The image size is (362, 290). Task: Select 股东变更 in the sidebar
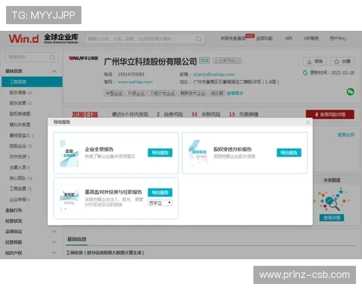pos(21,103)
